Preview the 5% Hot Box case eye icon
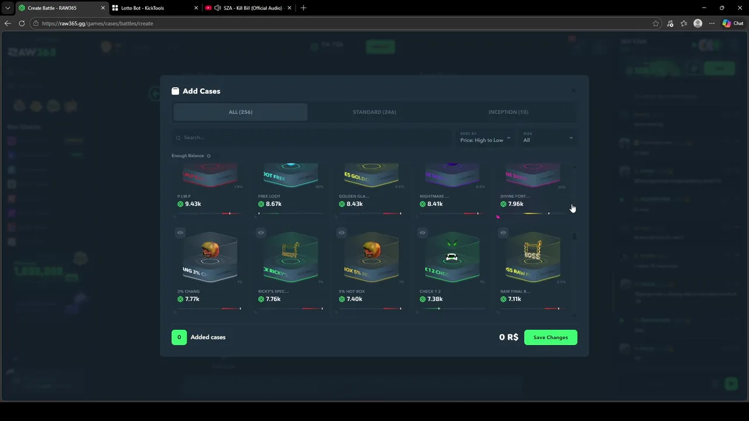Screen dimensions: 749x421 coord(342,233)
